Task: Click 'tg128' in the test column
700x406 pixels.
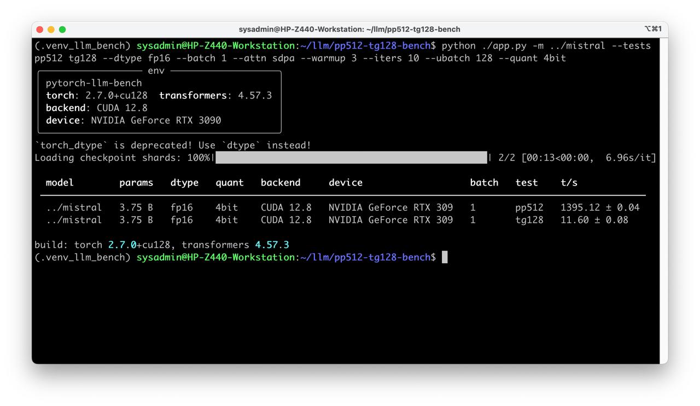Action: [x=529, y=220]
